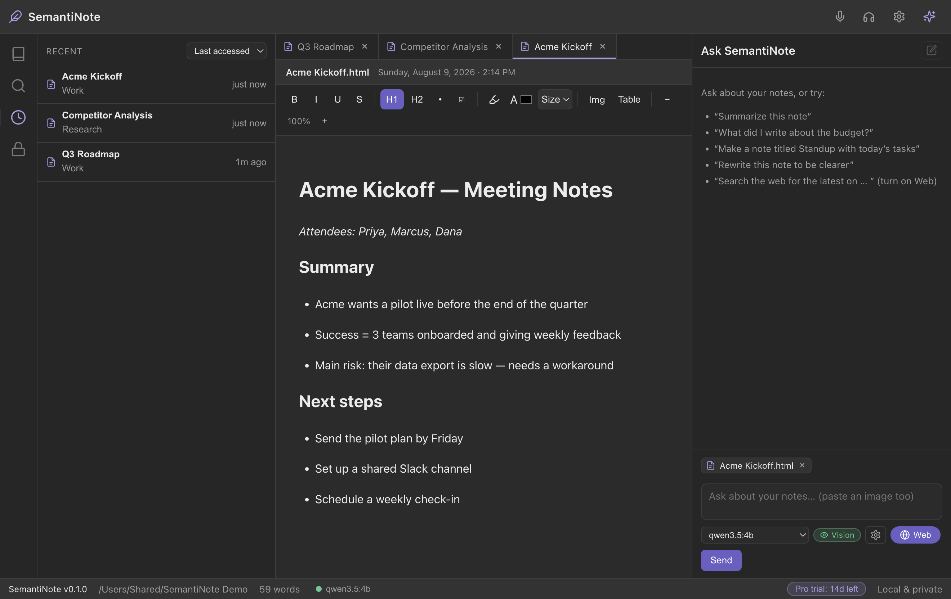
Task: Open the notebooks sidebar icon
Action: [x=18, y=54]
